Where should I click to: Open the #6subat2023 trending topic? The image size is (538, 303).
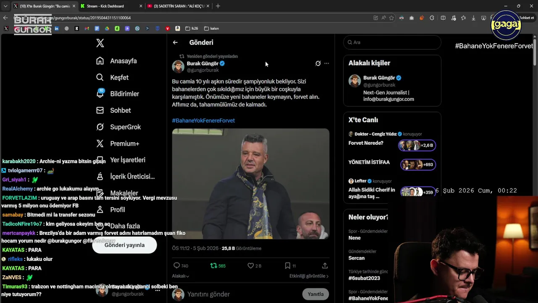tap(364, 278)
